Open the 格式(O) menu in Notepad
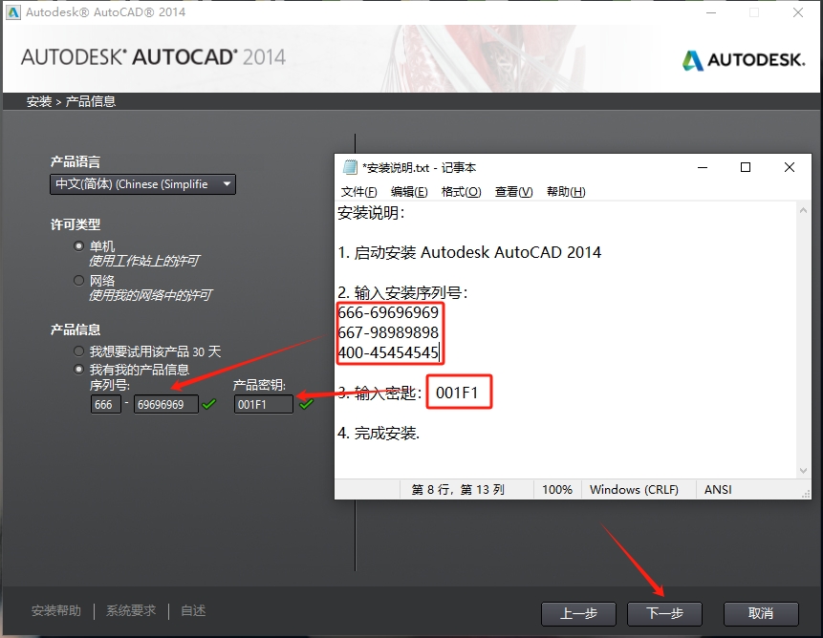 pos(461,192)
